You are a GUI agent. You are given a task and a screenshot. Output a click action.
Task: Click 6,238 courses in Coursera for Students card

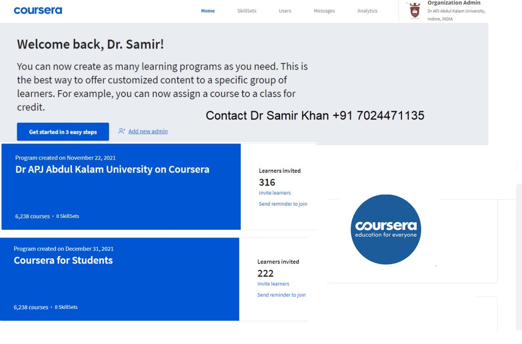[x=31, y=307]
